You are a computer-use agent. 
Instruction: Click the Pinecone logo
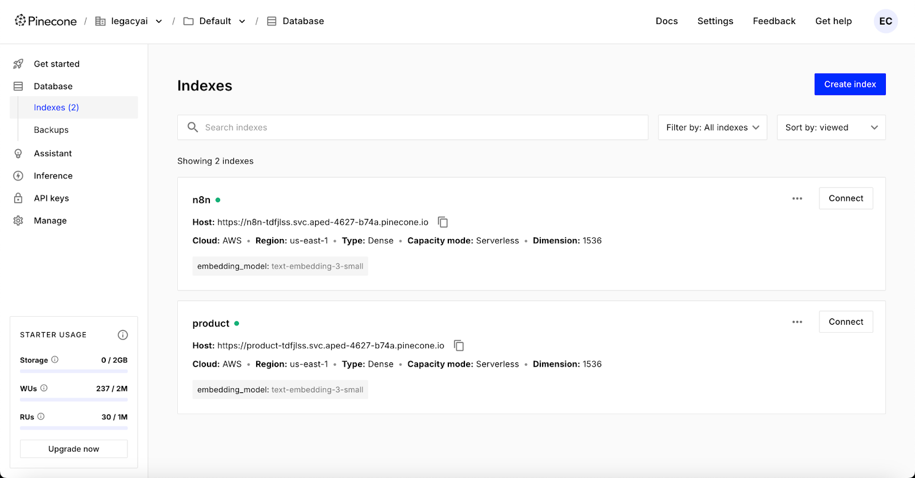46,21
